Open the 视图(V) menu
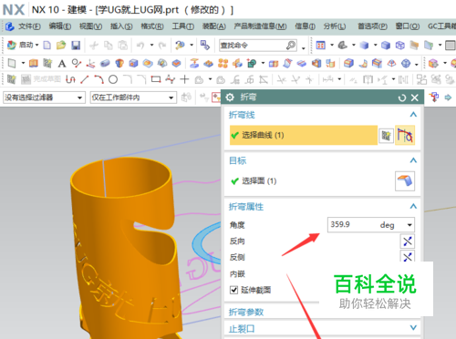The image size is (456, 339). [x=90, y=26]
